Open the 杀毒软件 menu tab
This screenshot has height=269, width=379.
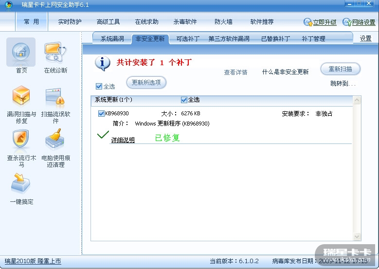click(185, 22)
